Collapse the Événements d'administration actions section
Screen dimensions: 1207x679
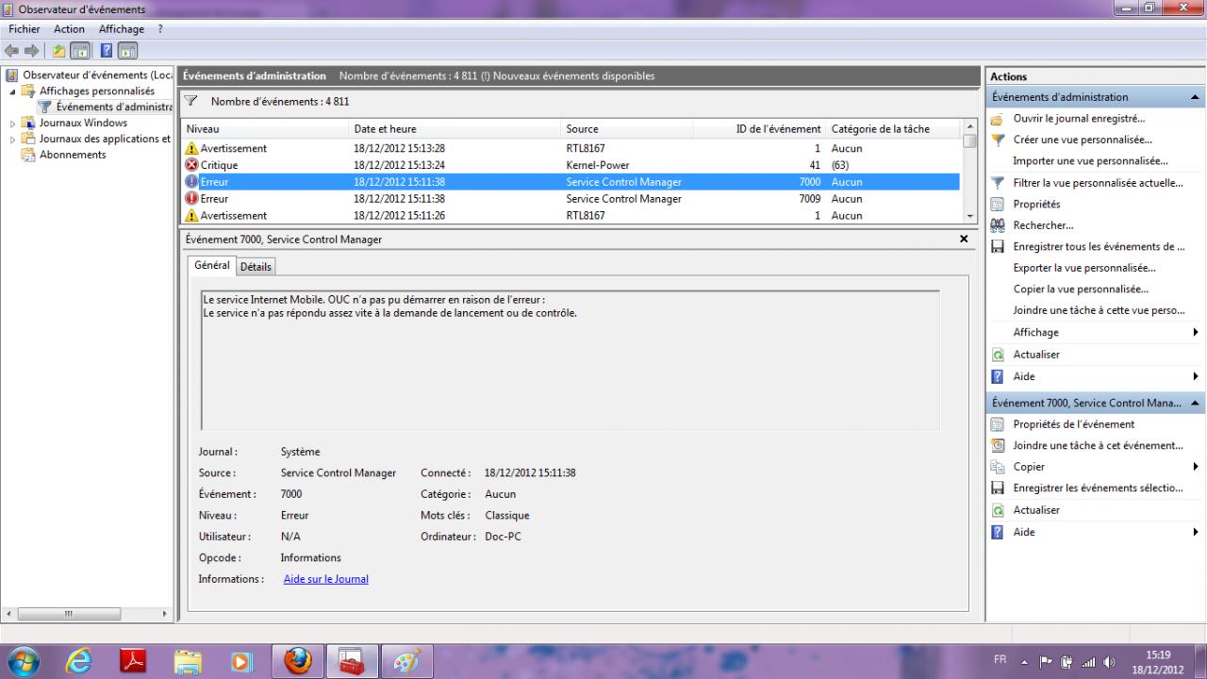(1196, 97)
